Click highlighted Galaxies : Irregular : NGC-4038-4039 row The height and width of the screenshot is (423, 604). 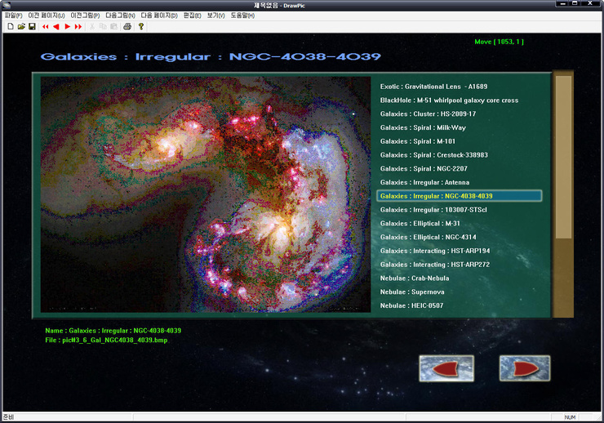460,196
